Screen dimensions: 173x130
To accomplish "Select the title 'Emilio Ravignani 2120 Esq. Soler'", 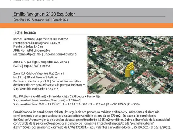I will coord(44,14).
